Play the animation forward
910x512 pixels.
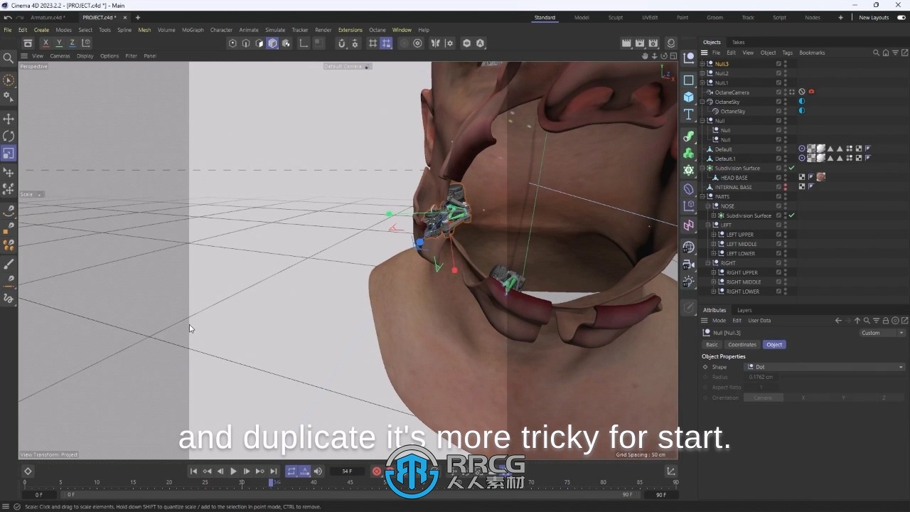click(233, 471)
